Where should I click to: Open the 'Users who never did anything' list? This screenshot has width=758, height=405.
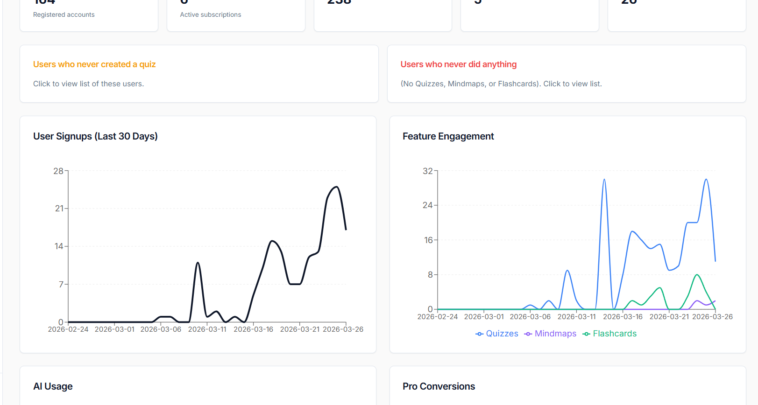458,64
